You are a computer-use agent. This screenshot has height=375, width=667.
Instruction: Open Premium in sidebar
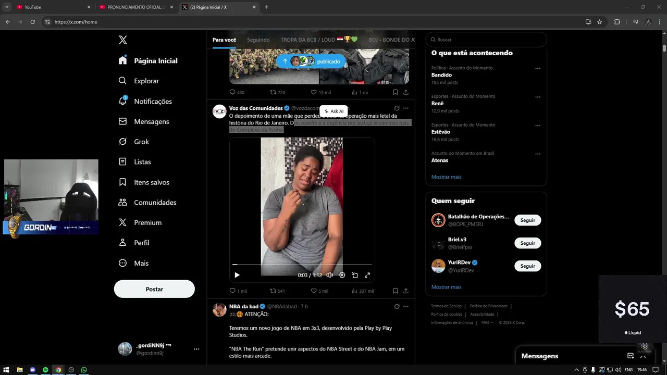[x=140, y=222]
